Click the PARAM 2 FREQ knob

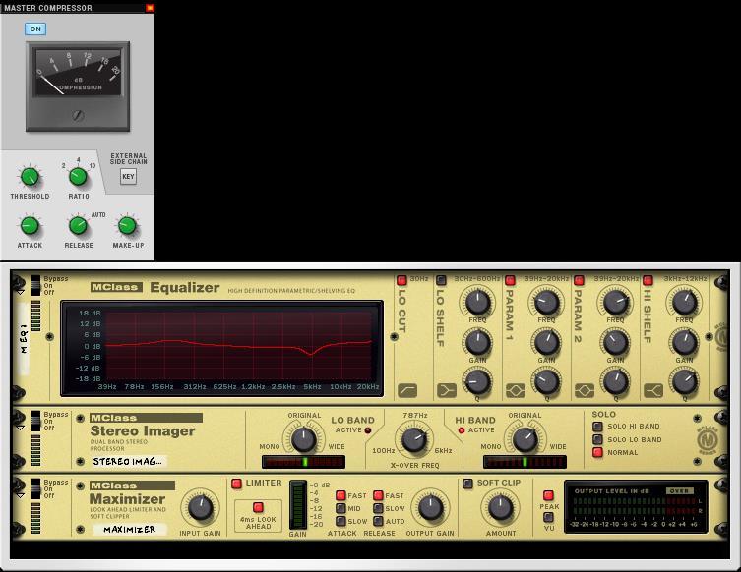pos(616,303)
